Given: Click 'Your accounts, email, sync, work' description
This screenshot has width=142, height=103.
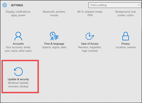Looking at the screenshot, I should click(x=18, y=49).
